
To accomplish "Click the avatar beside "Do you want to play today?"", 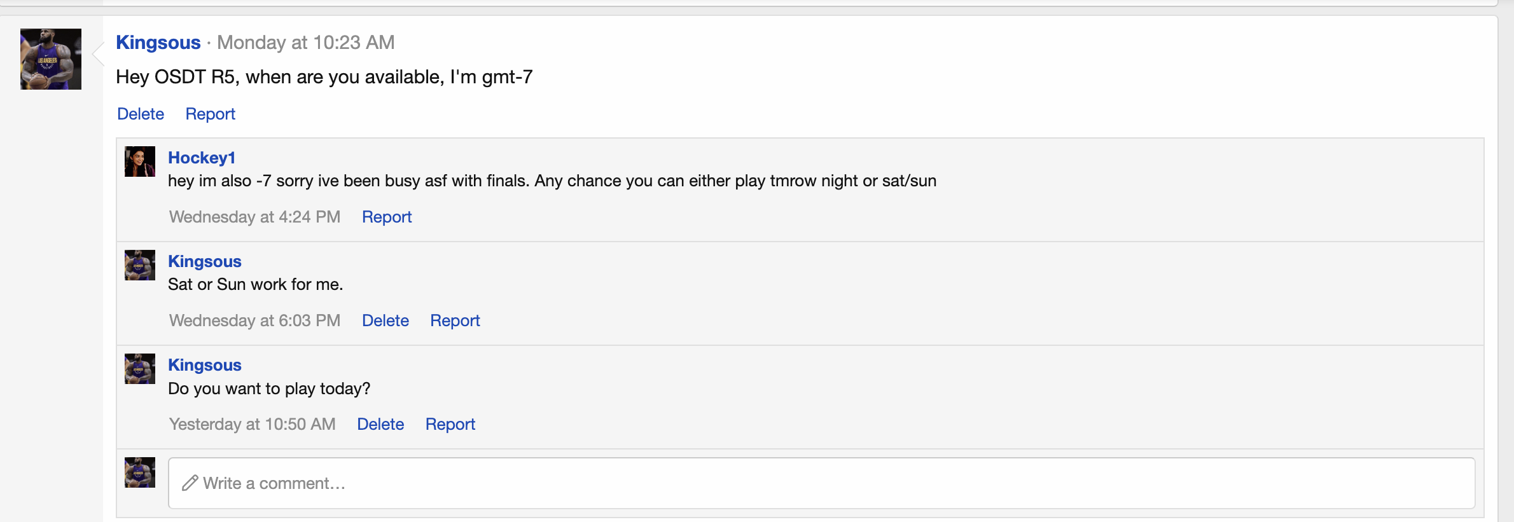I will 140,369.
